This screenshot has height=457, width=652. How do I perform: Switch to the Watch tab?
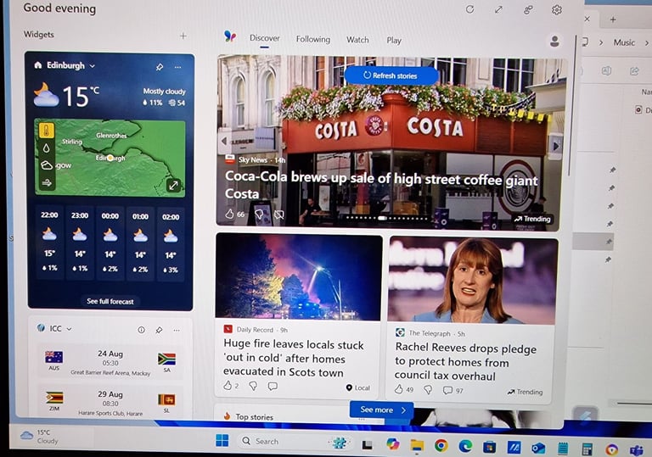pos(357,40)
